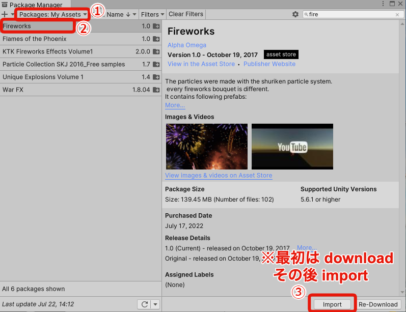Open the Publisher Website link

[269, 64]
